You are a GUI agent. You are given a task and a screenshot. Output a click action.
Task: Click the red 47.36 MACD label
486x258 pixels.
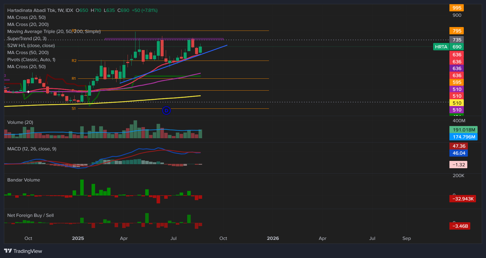(x=459, y=146)
